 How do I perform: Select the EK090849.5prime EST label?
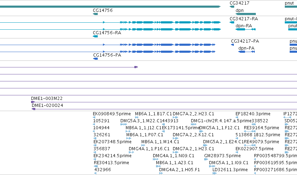click(112, 114)
